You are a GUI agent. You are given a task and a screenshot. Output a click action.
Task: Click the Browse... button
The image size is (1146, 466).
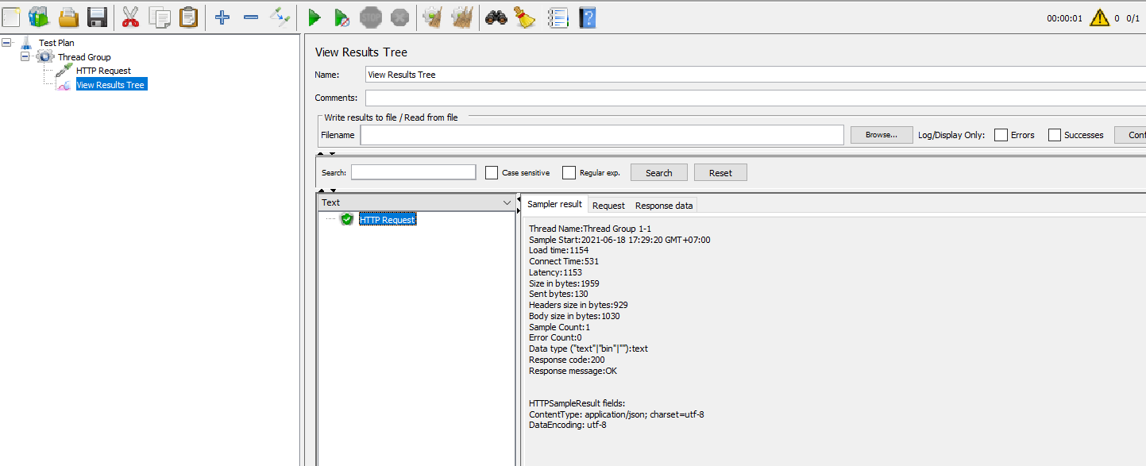[x=882, y=135]
